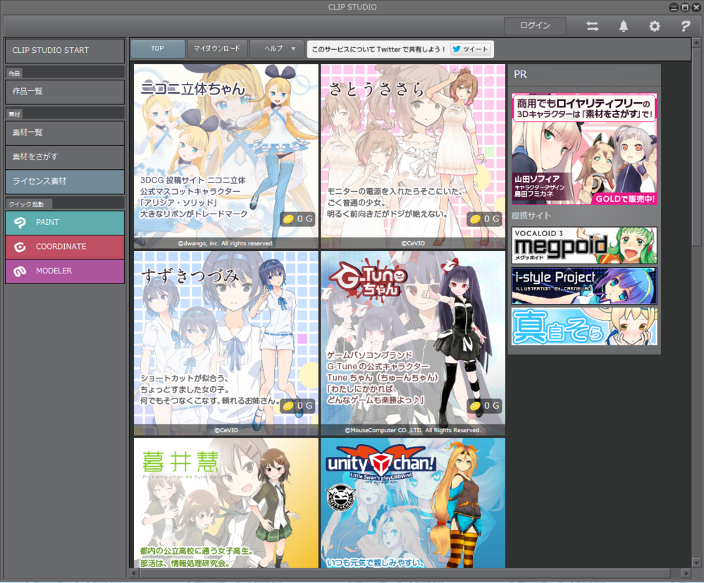Launch CLIP STUDIO MODELER
The width and height of the screenshot is (704, 583).
[x=65, y=271]
